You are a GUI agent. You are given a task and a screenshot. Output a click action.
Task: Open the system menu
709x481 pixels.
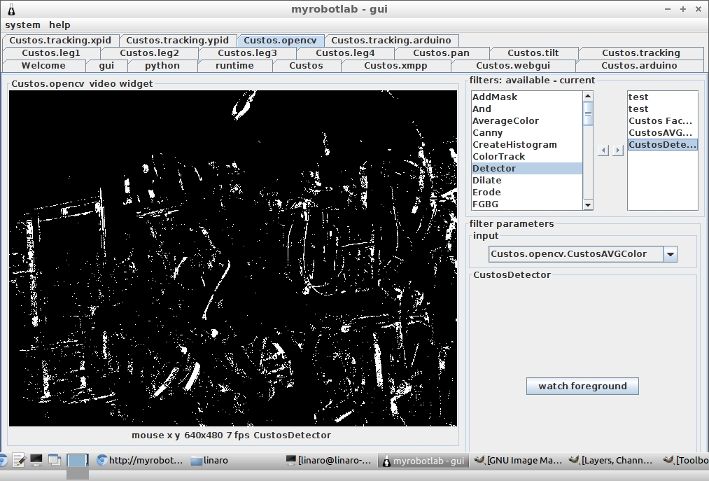22,25
